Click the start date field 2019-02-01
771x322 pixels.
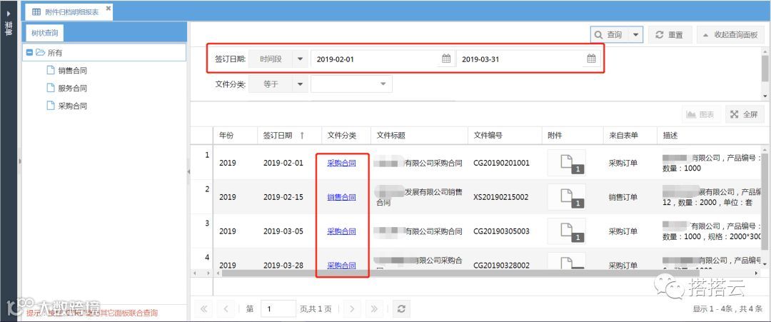(373, 59)
